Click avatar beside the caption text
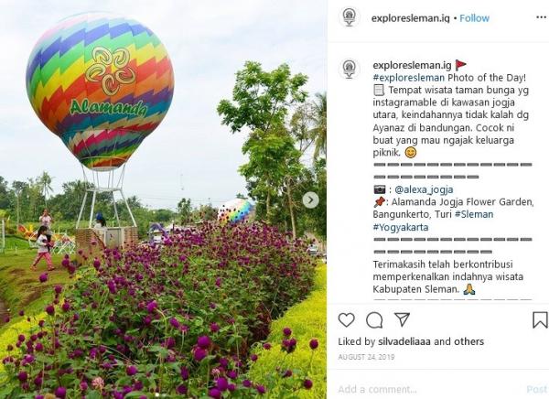The width and height of the screenshot is (549, 399). (x=350, y=69)
